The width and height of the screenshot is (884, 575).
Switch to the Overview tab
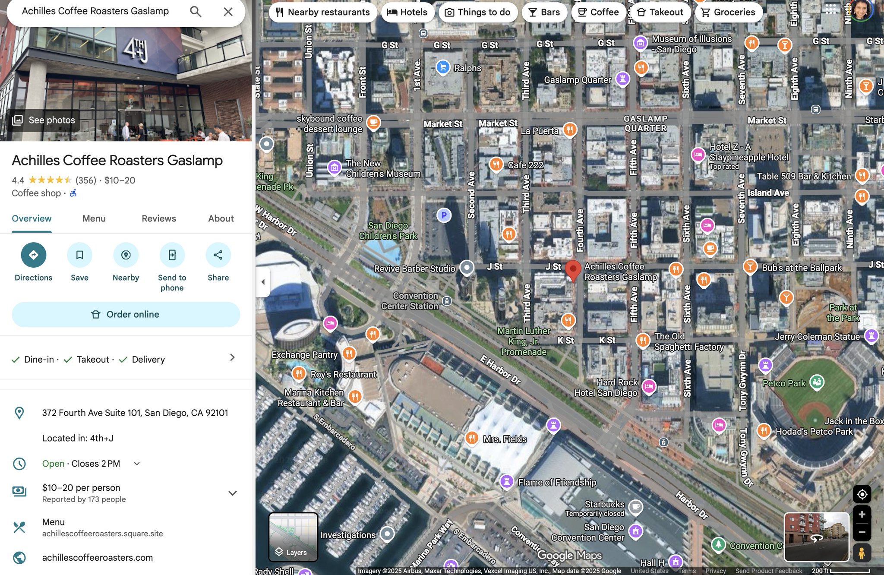coord(32,218)
